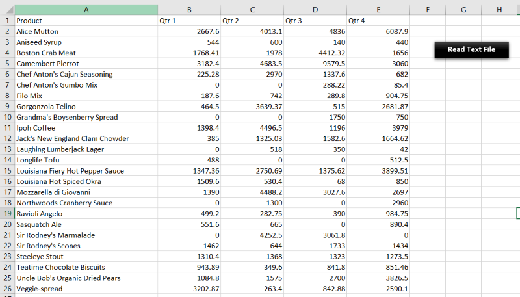Click Ipoh Coffee value 4496.5
The image size is (520, 297).
(x=252, y=128)
